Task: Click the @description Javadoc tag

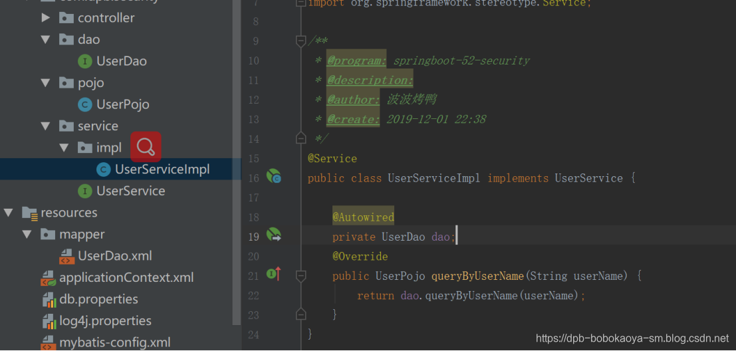Action: coord(370,80)
